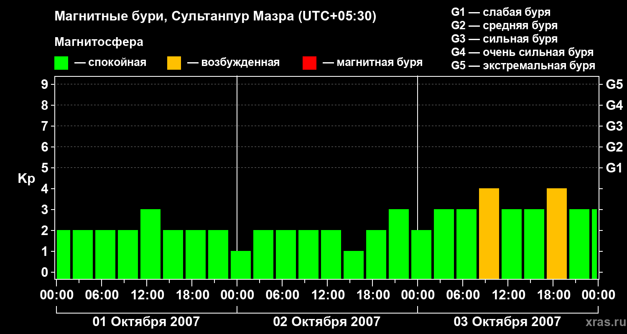Click the 'Kp' axis label
This screenshot has width=627, height=334.
point(27,179)
